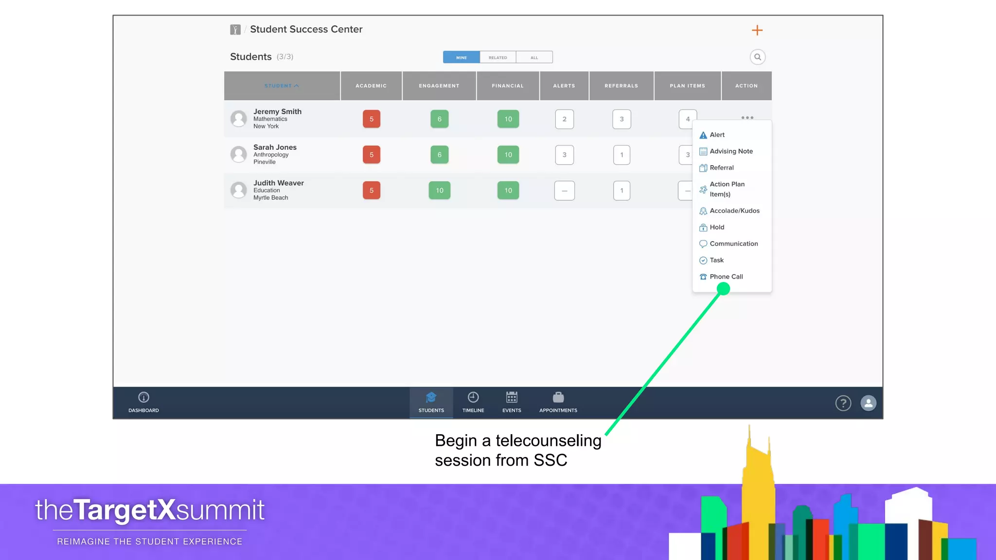Open Appointments briefcase icon

[x=558, y=397]
